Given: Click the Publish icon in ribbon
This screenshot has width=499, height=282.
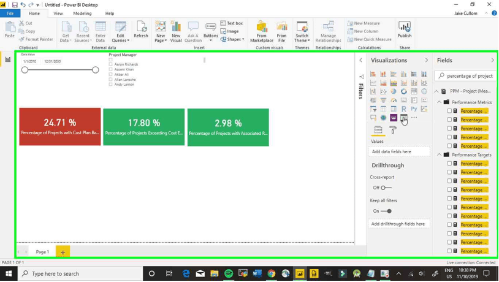Looking at the screenshot, I should (405, 29).
